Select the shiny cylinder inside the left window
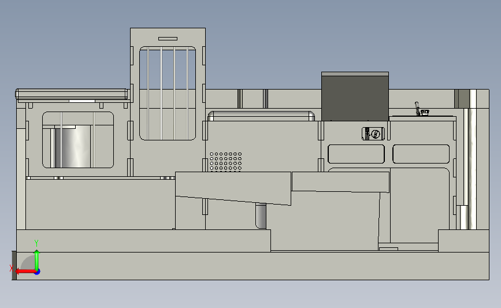Image resolution: width=501 pixels, height=308 pixels. point(73,146)
